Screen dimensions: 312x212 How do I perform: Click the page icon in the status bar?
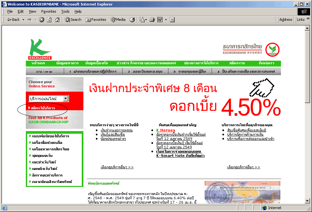pyautogui.click(x=4, y=208)
